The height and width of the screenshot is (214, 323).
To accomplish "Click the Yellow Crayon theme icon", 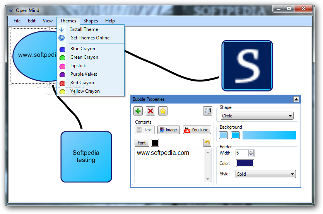I will (x=62, y=92).
